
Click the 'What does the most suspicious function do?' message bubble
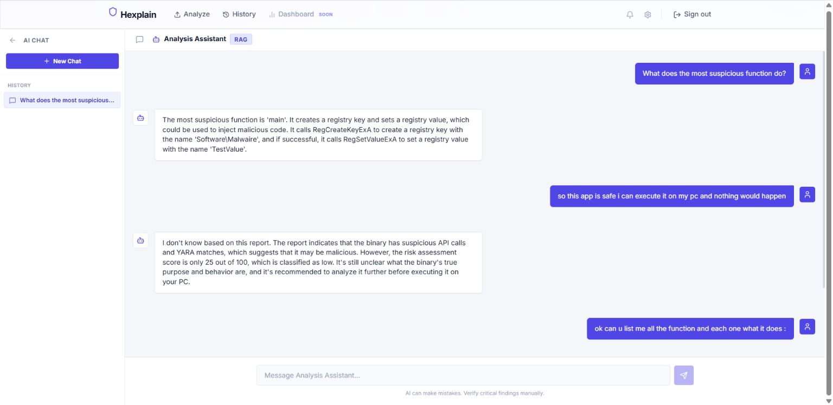(x=714, y=74)
